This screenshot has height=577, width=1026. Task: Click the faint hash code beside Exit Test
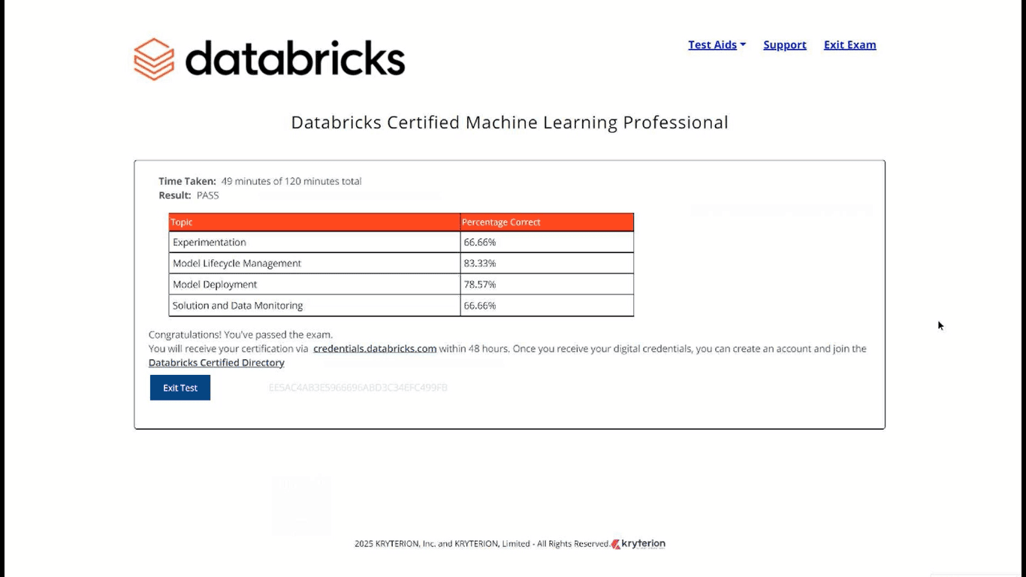(x=358, y=388)
